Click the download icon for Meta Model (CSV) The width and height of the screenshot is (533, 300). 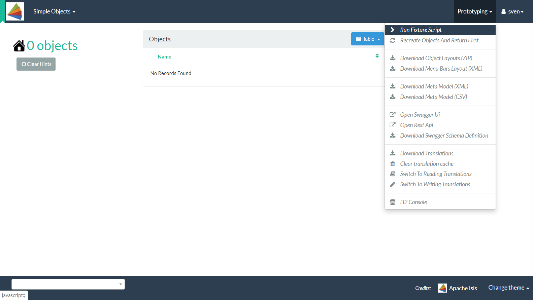pyautogui.click(x=393, y=97)
